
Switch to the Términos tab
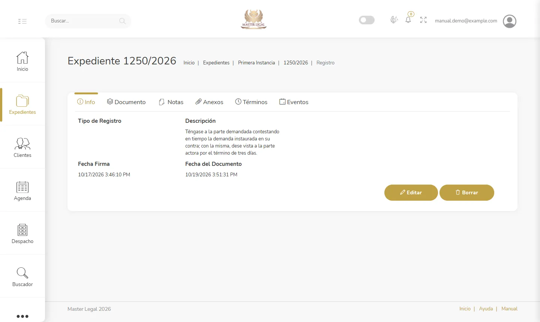251,102
